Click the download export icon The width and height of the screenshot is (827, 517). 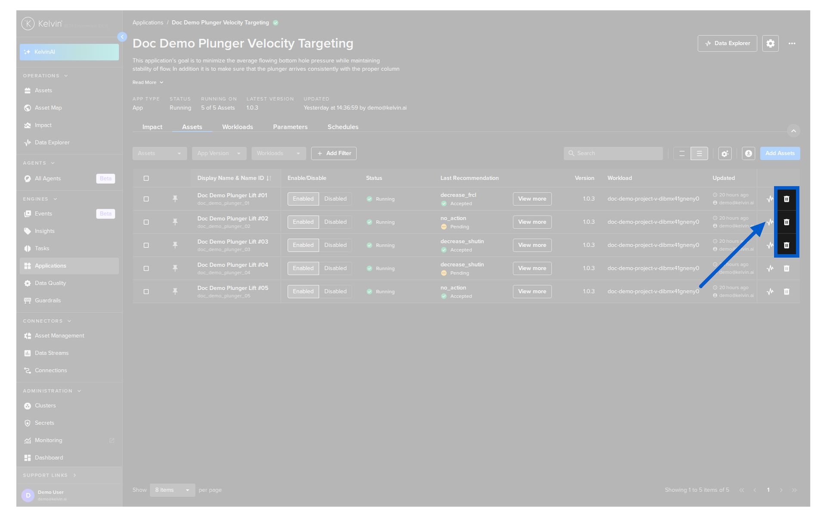pyautogui.click(x=748, y=153)
